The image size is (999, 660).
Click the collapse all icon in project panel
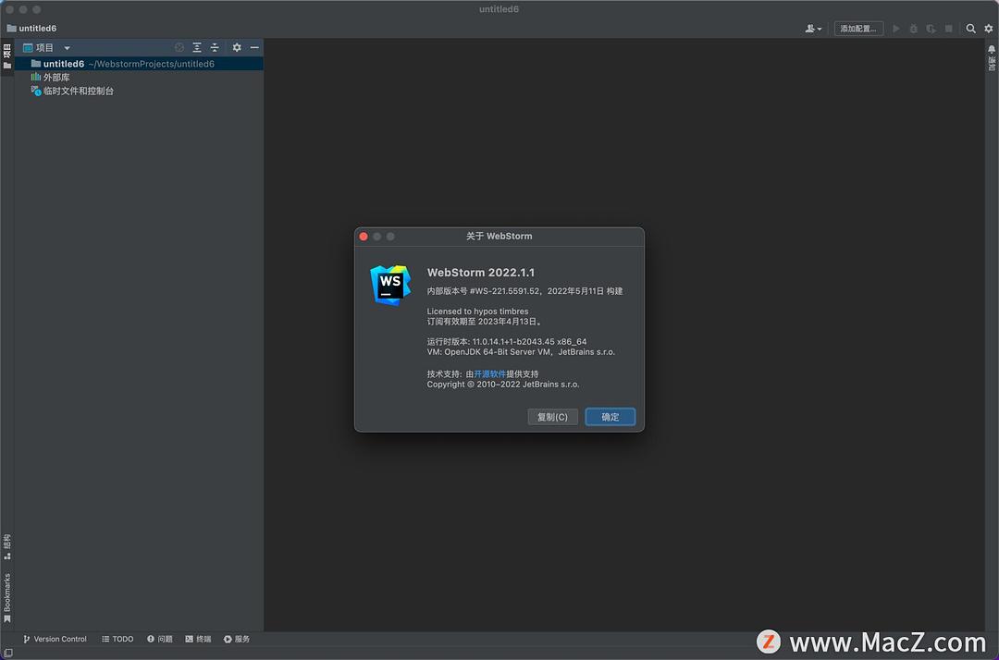tap(215, 48)
